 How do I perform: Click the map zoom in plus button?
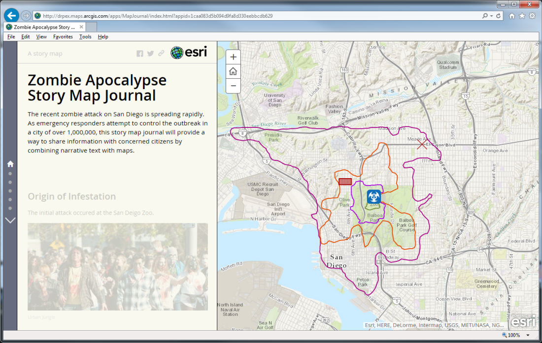point(234,57)
